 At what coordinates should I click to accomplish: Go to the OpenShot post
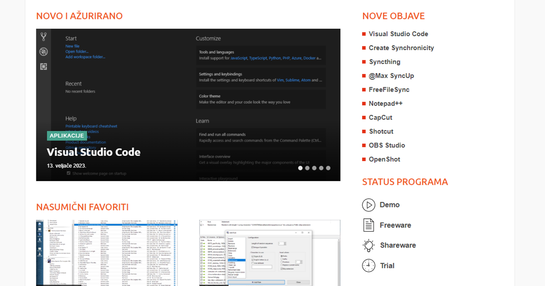coord(384,159)
